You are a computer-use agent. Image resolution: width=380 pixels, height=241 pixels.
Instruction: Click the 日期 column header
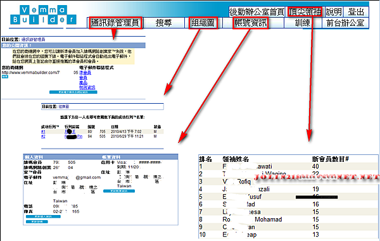115,127
